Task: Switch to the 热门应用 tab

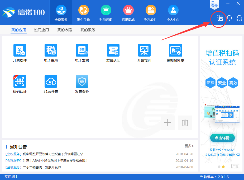Action: click(41, 30)
